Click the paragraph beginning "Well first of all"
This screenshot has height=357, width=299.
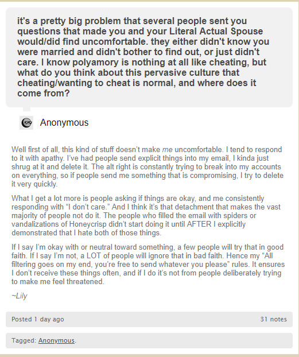coord(147,166)
